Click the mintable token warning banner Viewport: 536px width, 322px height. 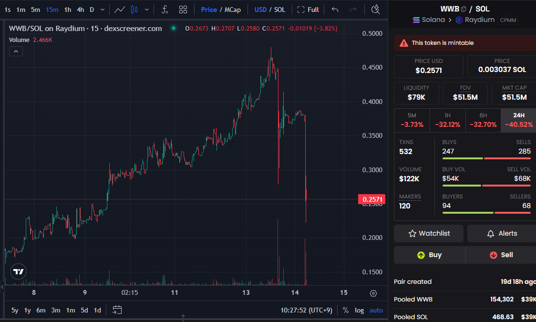[465, 43]
